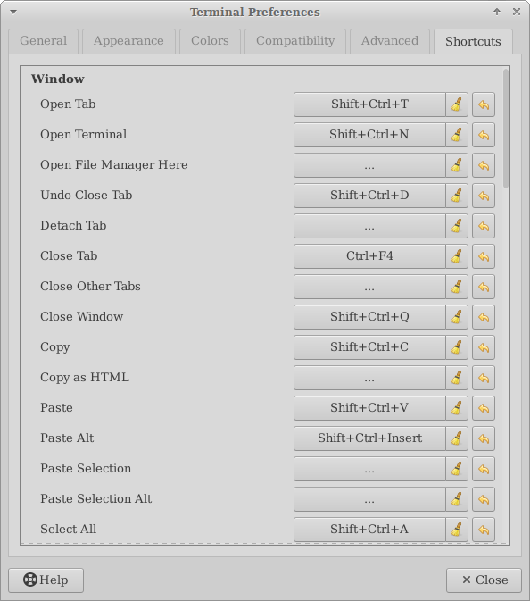The image size is (530, 601).
Task: Clear the Select All shortcut
Action: [457, 530]
